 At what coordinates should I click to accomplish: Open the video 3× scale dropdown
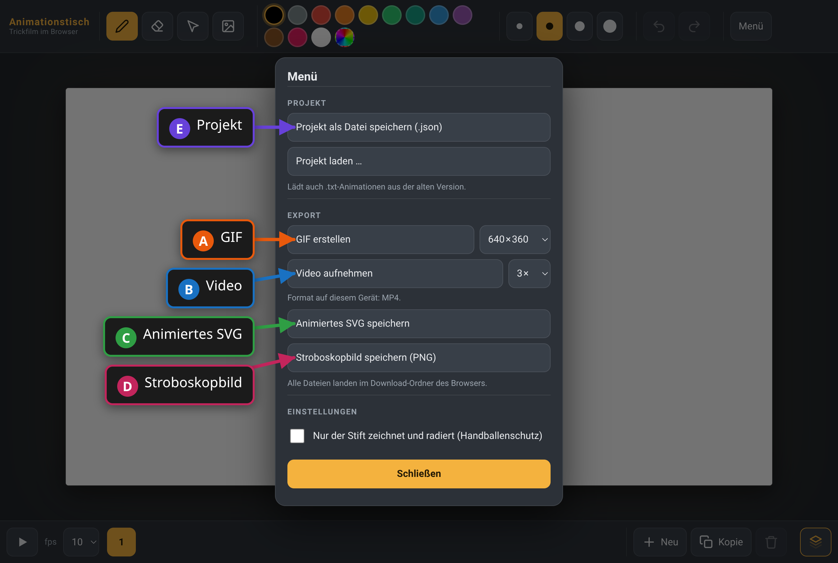tap(529, 274)
